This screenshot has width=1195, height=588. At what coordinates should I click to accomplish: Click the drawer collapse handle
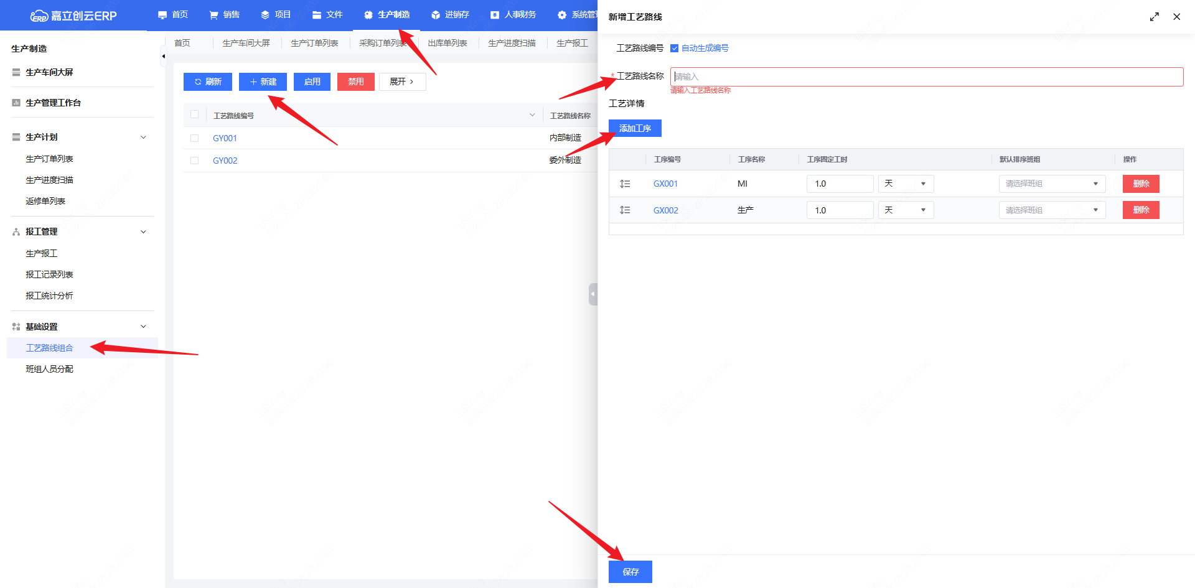593,294
